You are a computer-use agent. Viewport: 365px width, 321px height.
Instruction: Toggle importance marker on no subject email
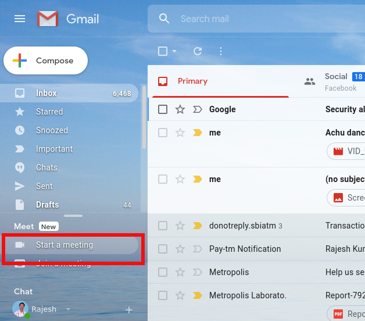point(198,179)
